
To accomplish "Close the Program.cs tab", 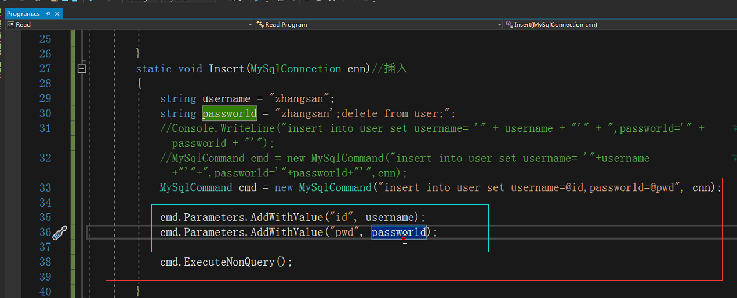I will click(57, 13).
